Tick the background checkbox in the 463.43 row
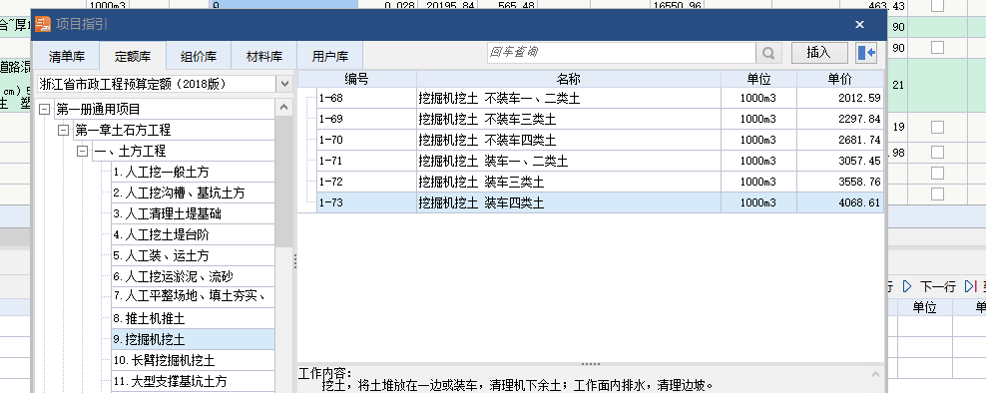This screenshot has width=986, height=393. (x=937, y=6)
